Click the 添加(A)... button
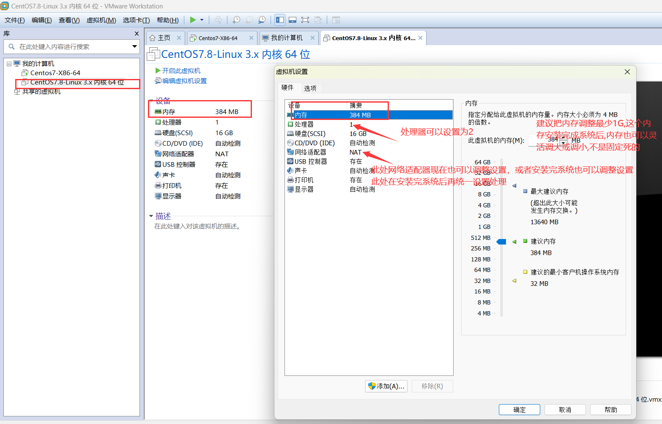Screen dimensions: 662x424 [x=386, y=386]
